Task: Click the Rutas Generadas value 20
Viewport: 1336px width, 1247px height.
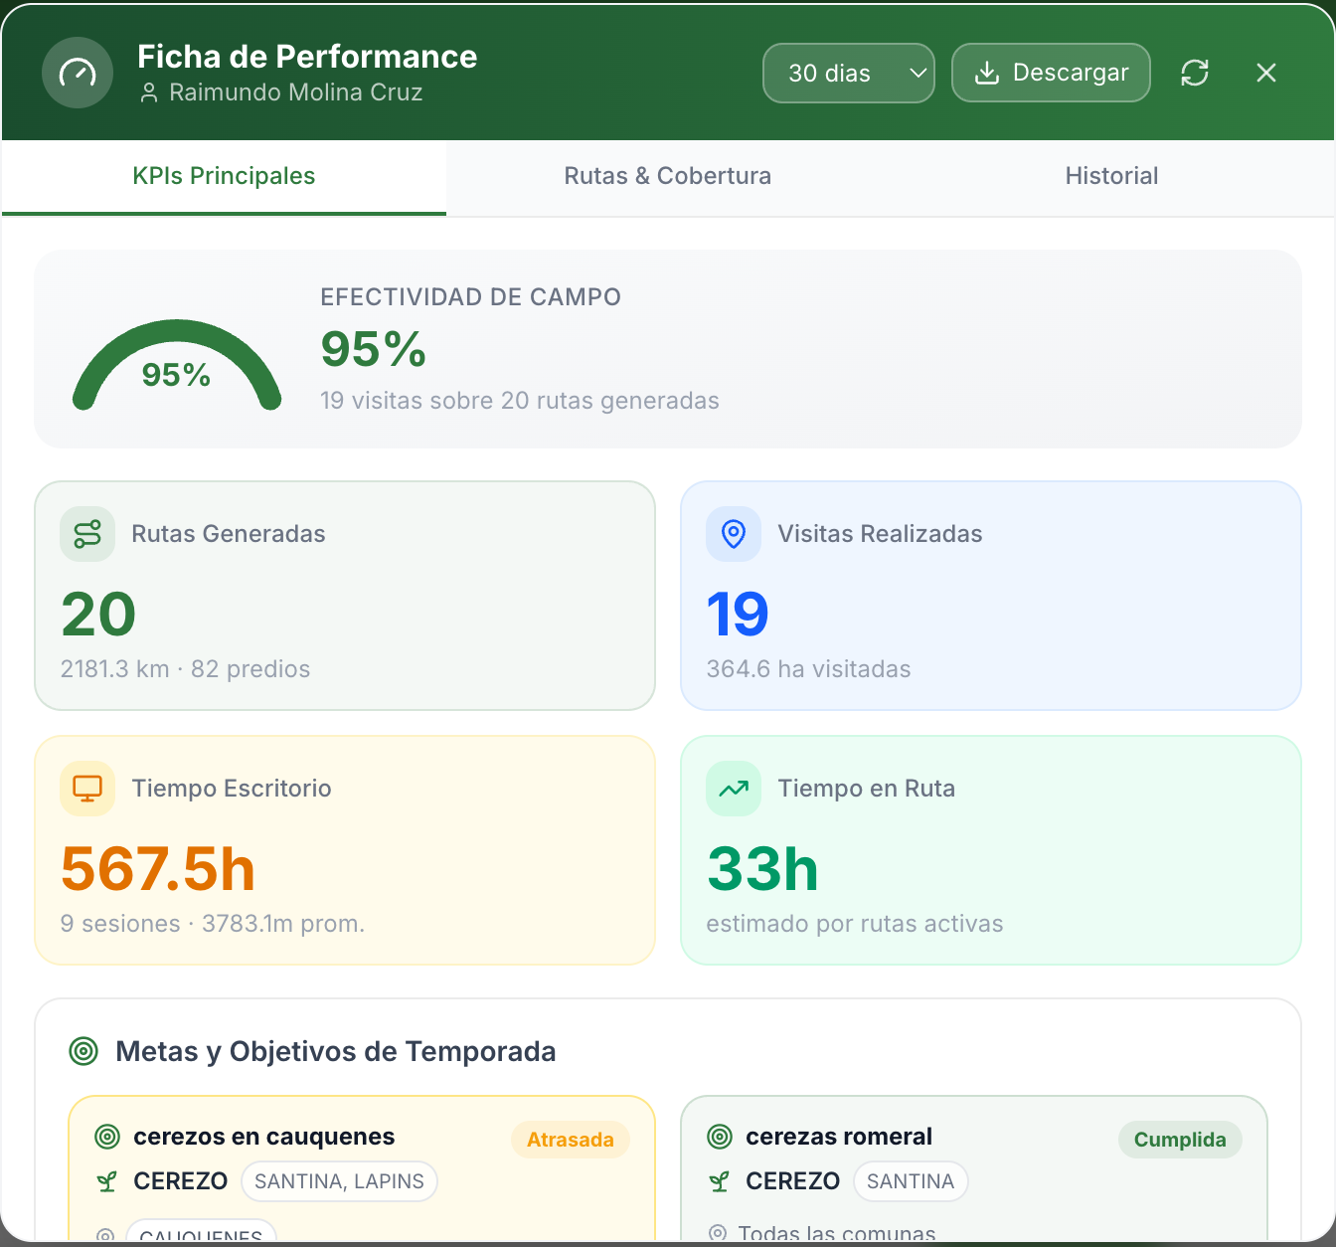Action: point(98,615)
